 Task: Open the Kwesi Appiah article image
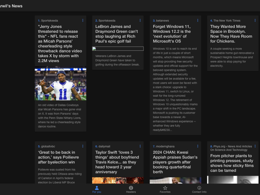pos(175,180)
